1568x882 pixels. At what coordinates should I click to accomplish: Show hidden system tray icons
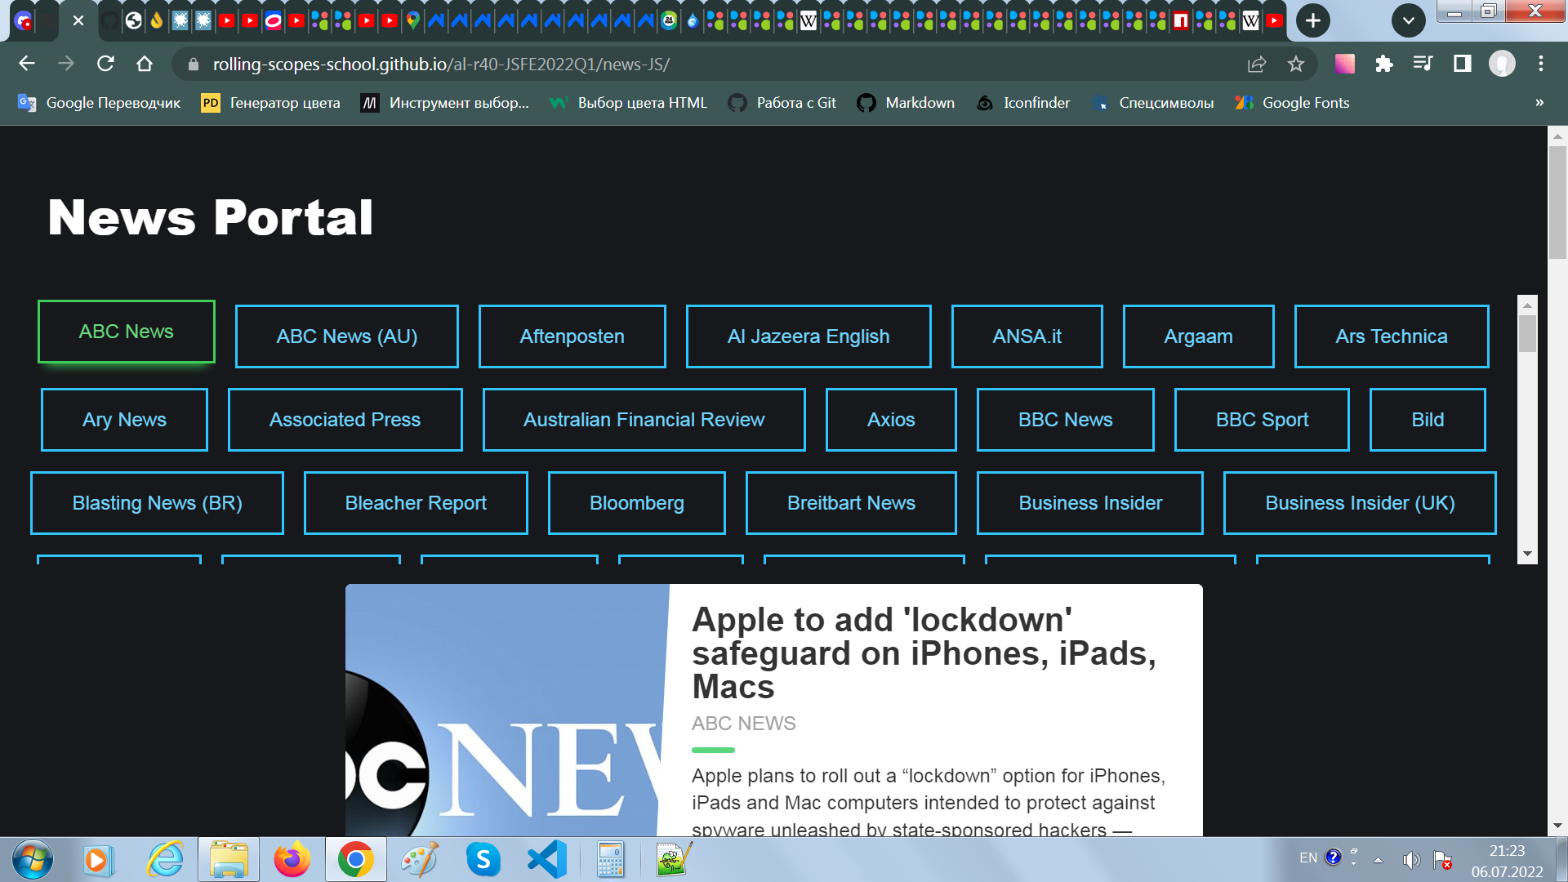[1378, 859]
